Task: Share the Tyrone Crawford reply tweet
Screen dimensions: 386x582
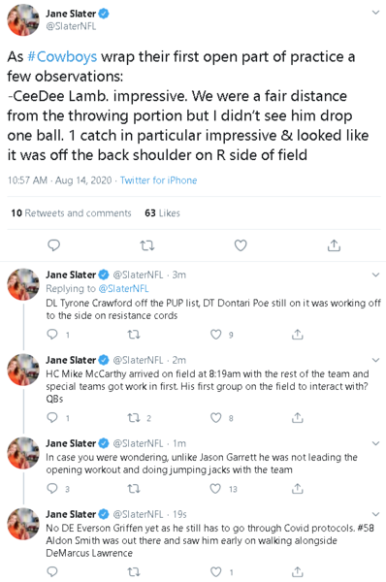Action: tap(297, 335)
